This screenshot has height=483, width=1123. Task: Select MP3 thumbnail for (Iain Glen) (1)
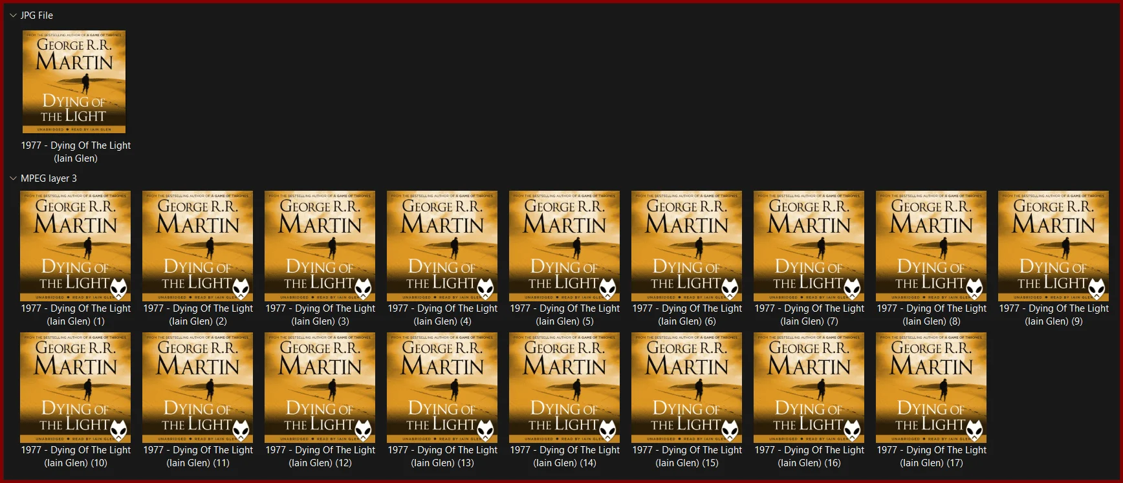click(76, 246)
